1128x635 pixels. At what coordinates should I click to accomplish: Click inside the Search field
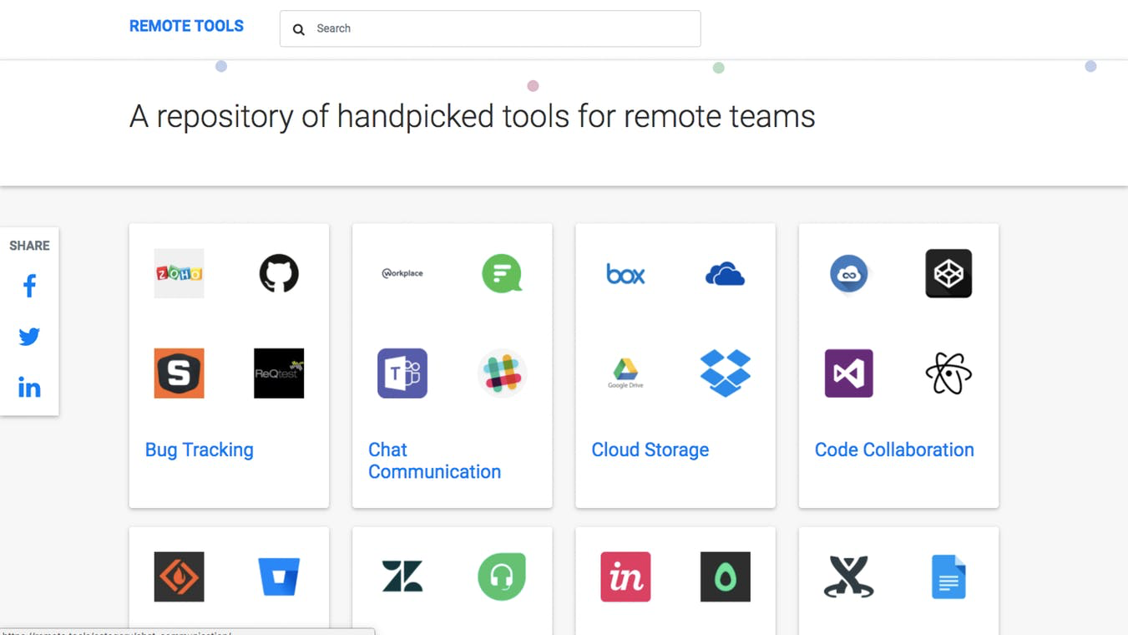point(490,28)
